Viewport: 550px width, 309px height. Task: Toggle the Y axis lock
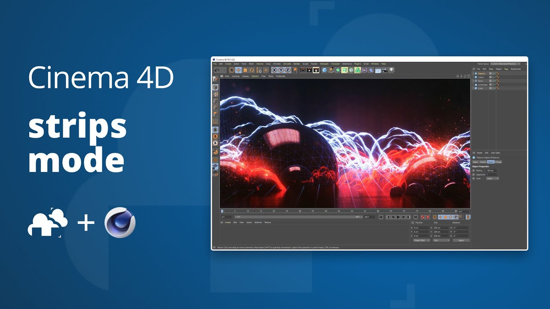[x=281, y=70]
